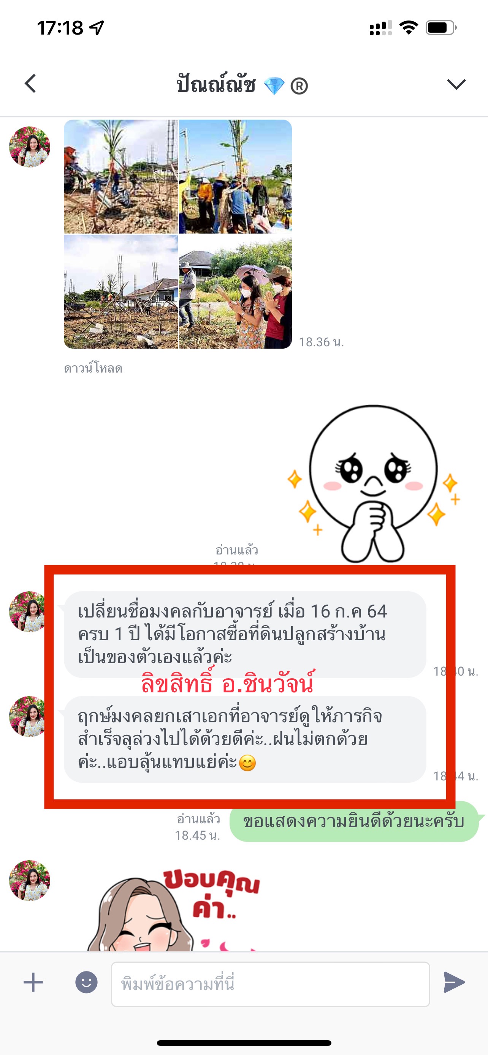Viewport: 488px width, 1055px height.
Task: Open the top-right workers photo
Action: pos(236,177)
